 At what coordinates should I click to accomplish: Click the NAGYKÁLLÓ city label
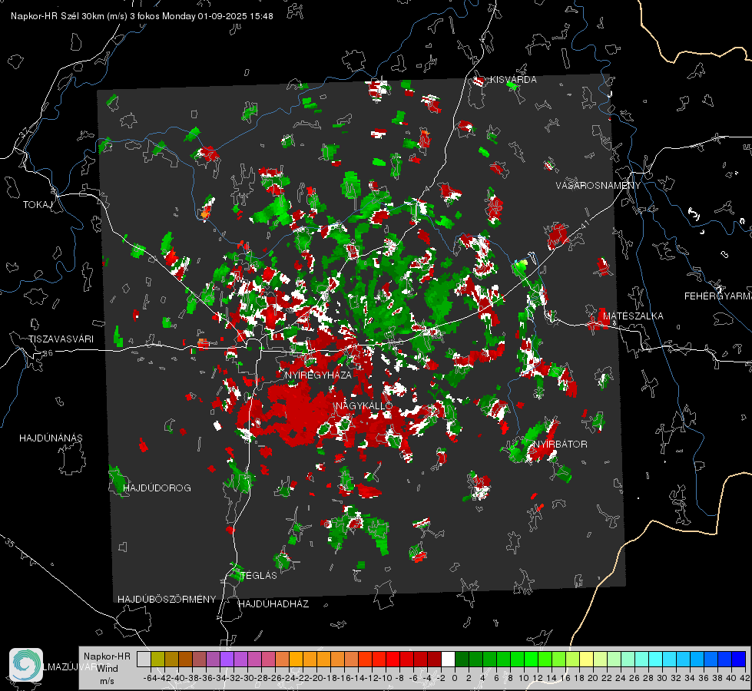pos(364,406)
